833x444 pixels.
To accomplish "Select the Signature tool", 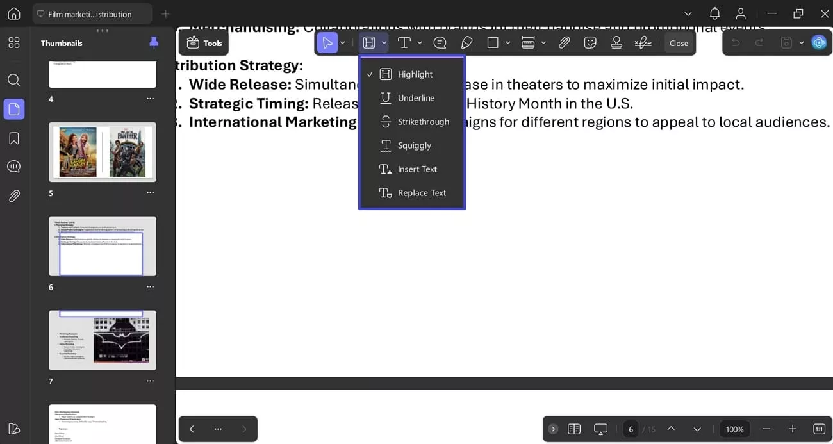I will (643, 42).
